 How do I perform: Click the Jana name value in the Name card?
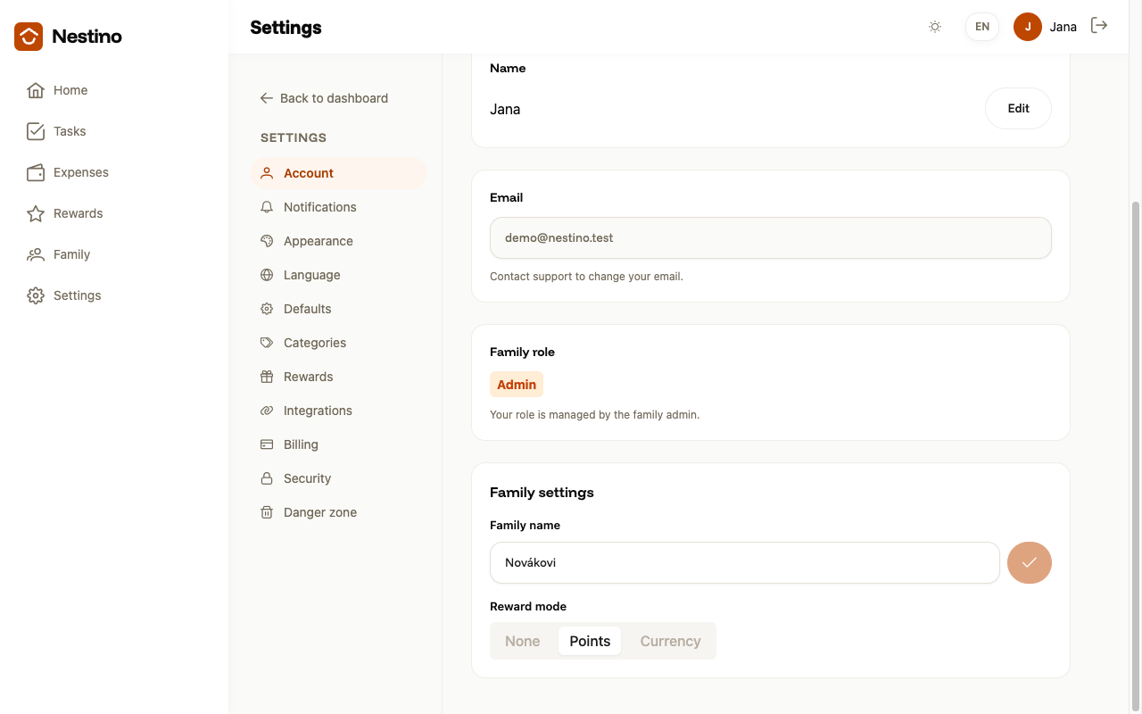pyautogui.click(x=505, y=109)
